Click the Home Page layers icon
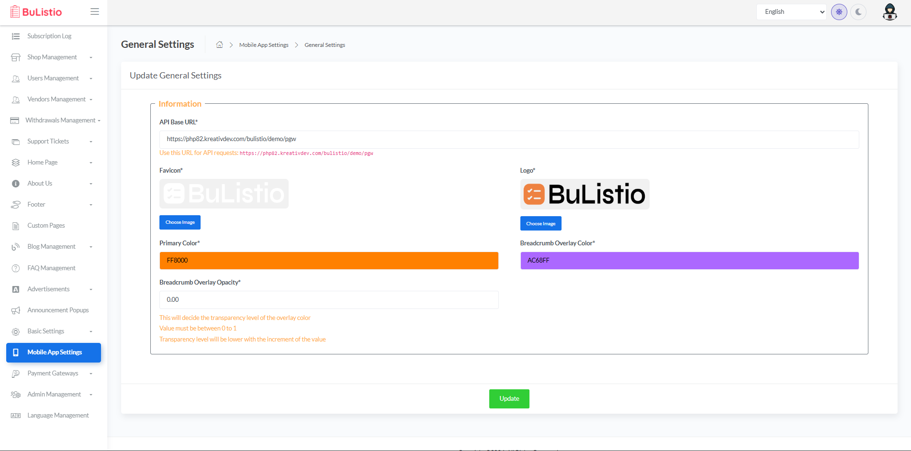The height and width of the screenshot is (451, 911). [16, 163]
